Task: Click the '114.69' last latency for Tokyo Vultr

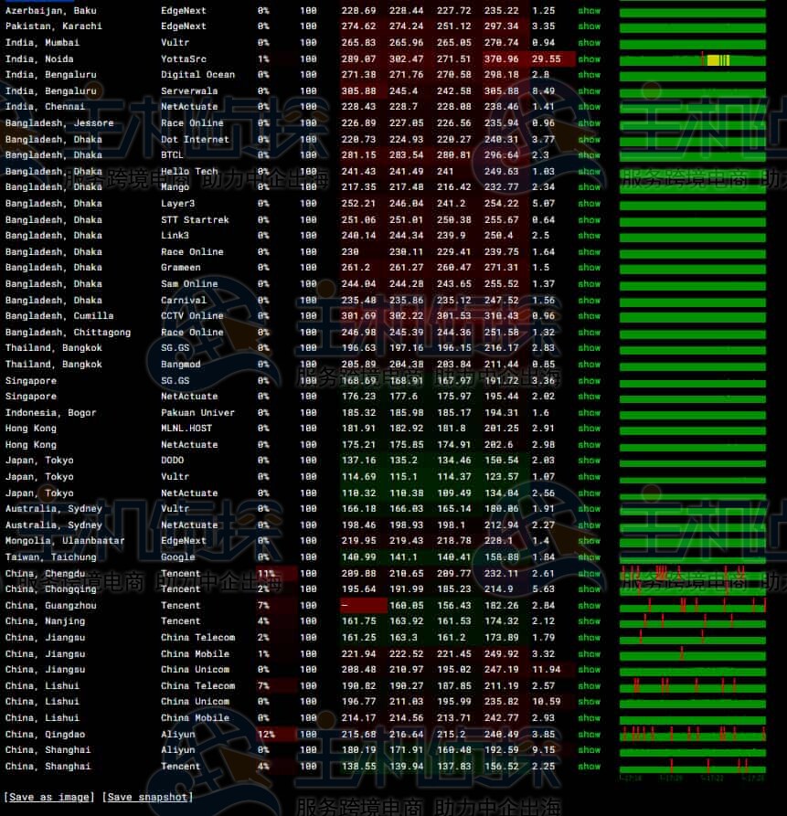Action: pyautogui.click(x=358, y=477)
